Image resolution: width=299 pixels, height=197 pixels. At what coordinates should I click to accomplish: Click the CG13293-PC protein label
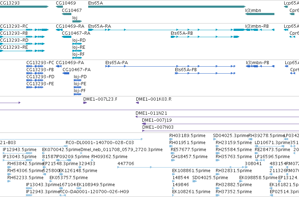point(40,62)
